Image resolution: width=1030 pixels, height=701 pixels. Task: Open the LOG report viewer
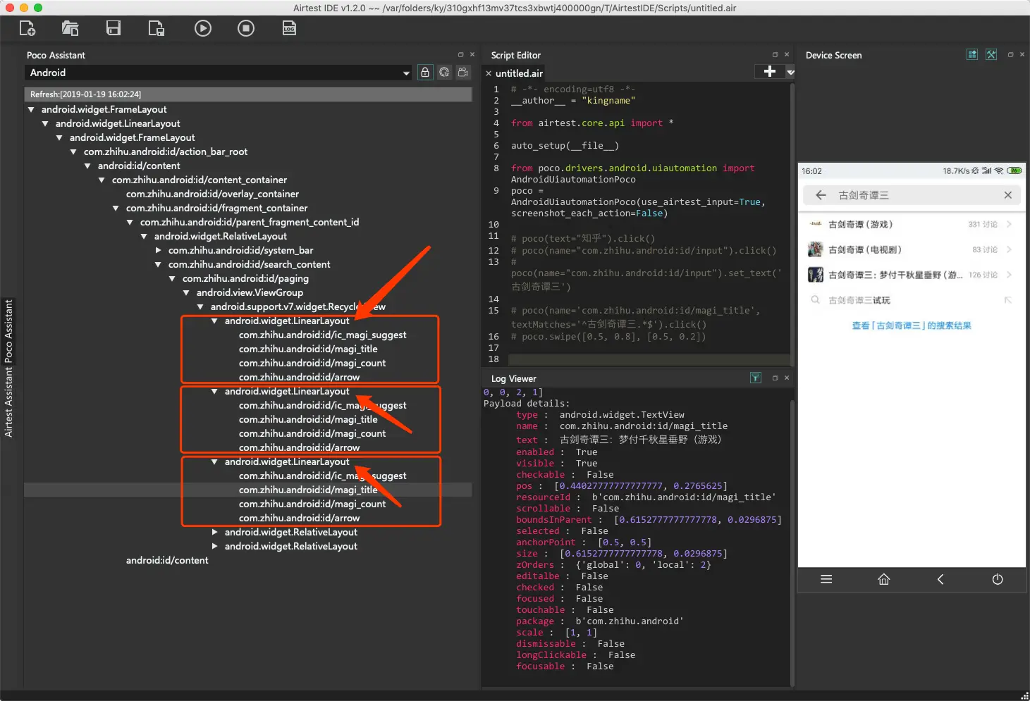point(289,28)
